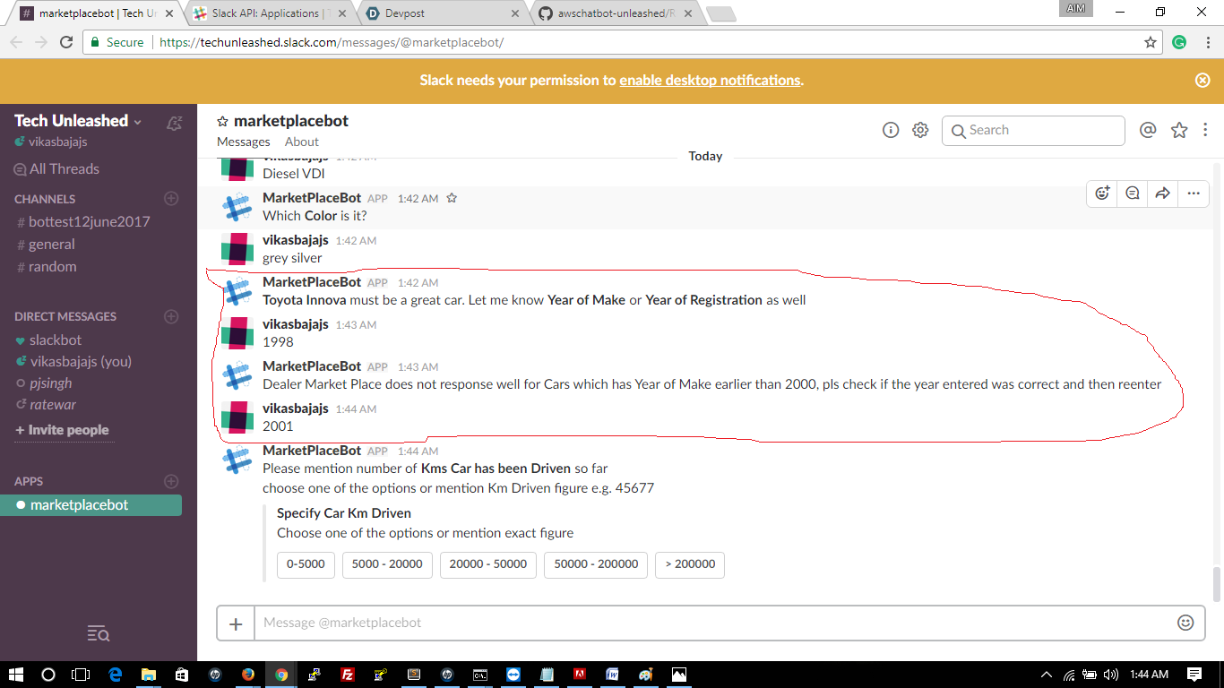Click the browser address bar URL

pyautogui.click(x=332, y=42)
